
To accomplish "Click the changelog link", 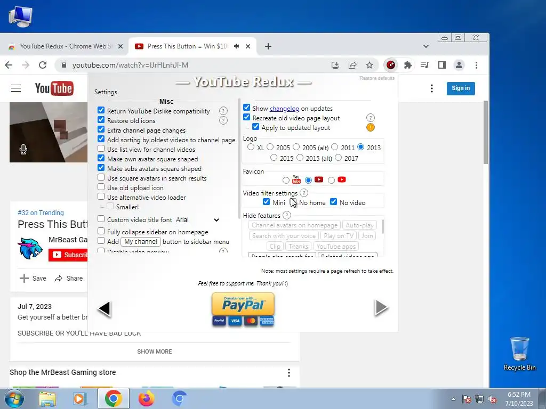I will (284, 109).
